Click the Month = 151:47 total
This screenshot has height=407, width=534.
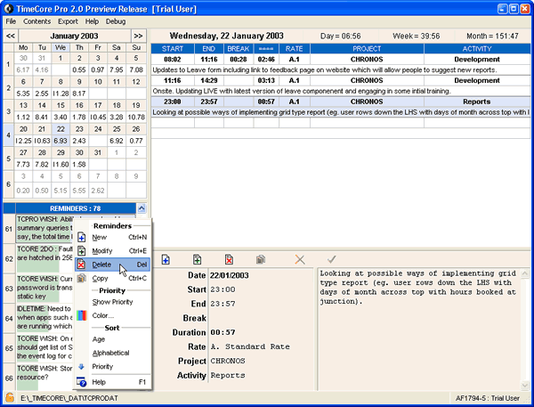(x=492, y=37)
